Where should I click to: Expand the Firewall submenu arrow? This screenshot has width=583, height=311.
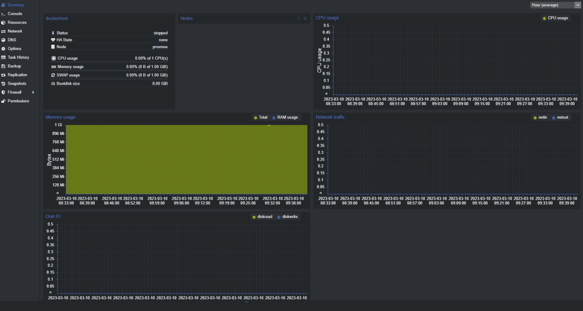pos(33,92)
